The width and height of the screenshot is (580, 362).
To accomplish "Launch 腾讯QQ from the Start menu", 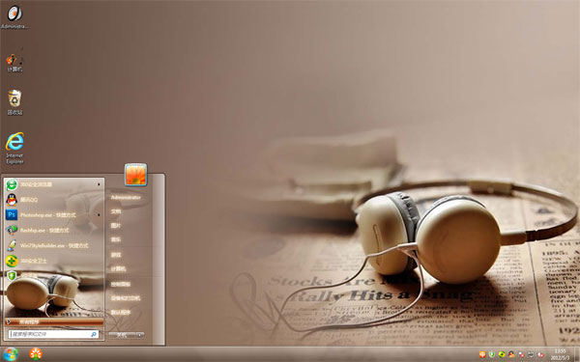I will tap(54, 200).
